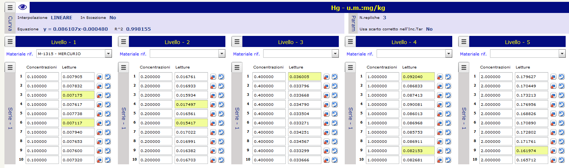Click circular arrow icon beside reading 0.017497
Screen dimensions: 569x168
tap(221, 104)
